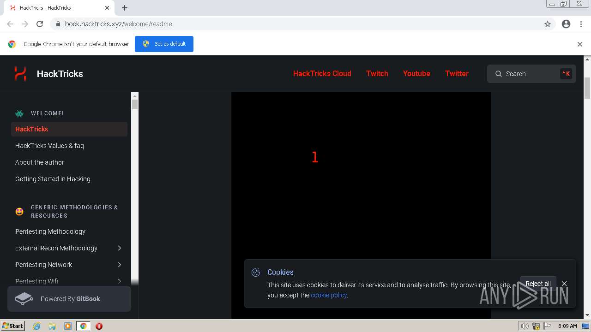The height and width of the screenshot is (332, 591).
Task: Open the HackTricks Cloud link
Action: 322,73
